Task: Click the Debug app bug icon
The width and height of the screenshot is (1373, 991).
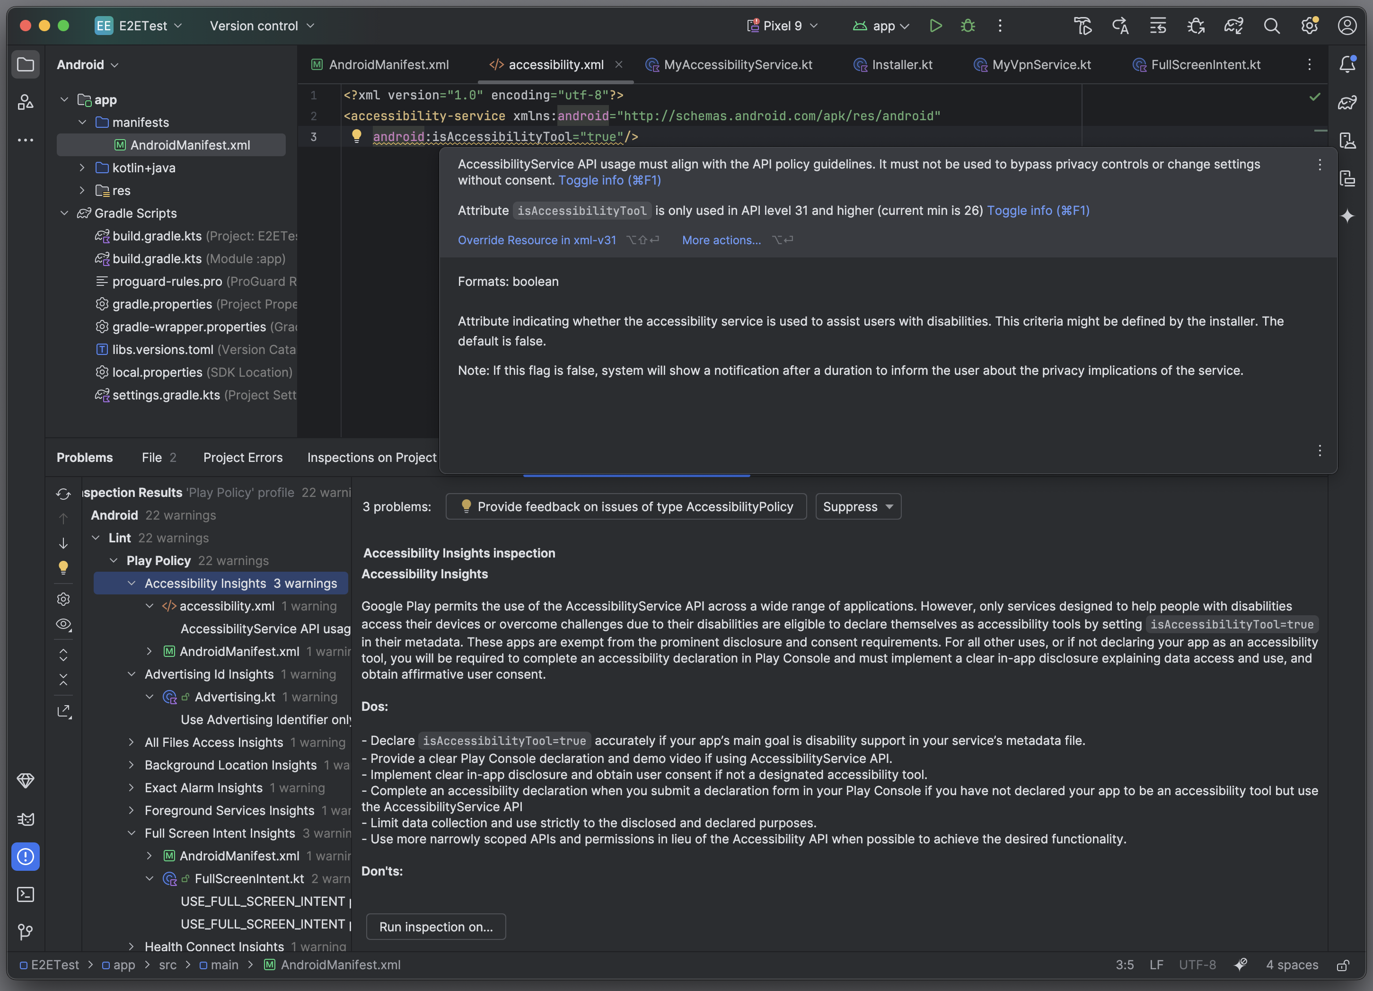Action: pyautogui.click(x=968, y=26)
